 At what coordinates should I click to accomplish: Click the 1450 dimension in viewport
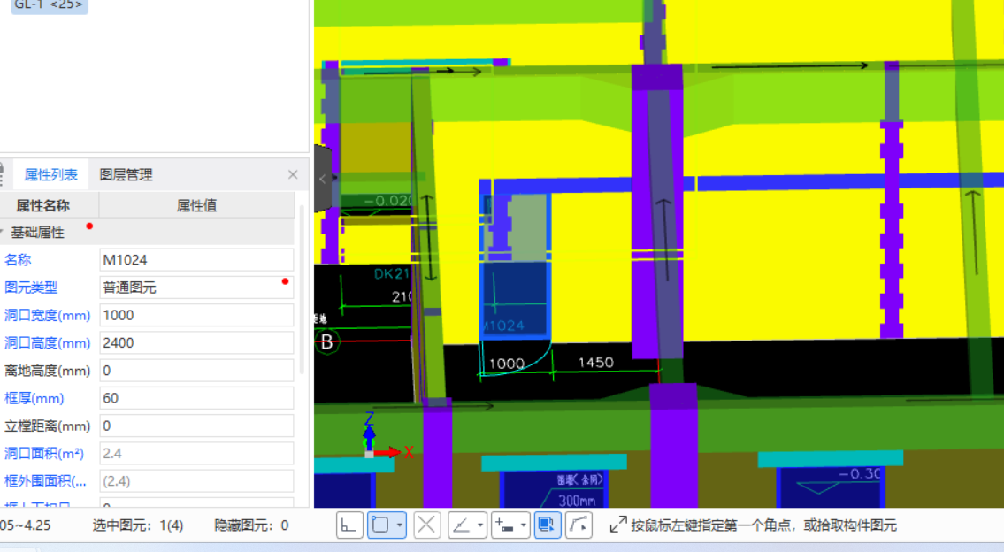(595, 363)
